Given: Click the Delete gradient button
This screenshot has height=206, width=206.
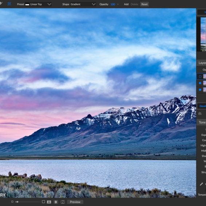Looking at the screenshot, I should point(134,4).
